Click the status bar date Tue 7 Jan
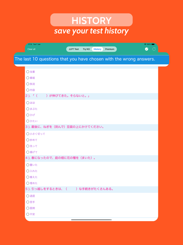This screenshot has height=245, width=183. pyautogui.click(x=37, y=44)
